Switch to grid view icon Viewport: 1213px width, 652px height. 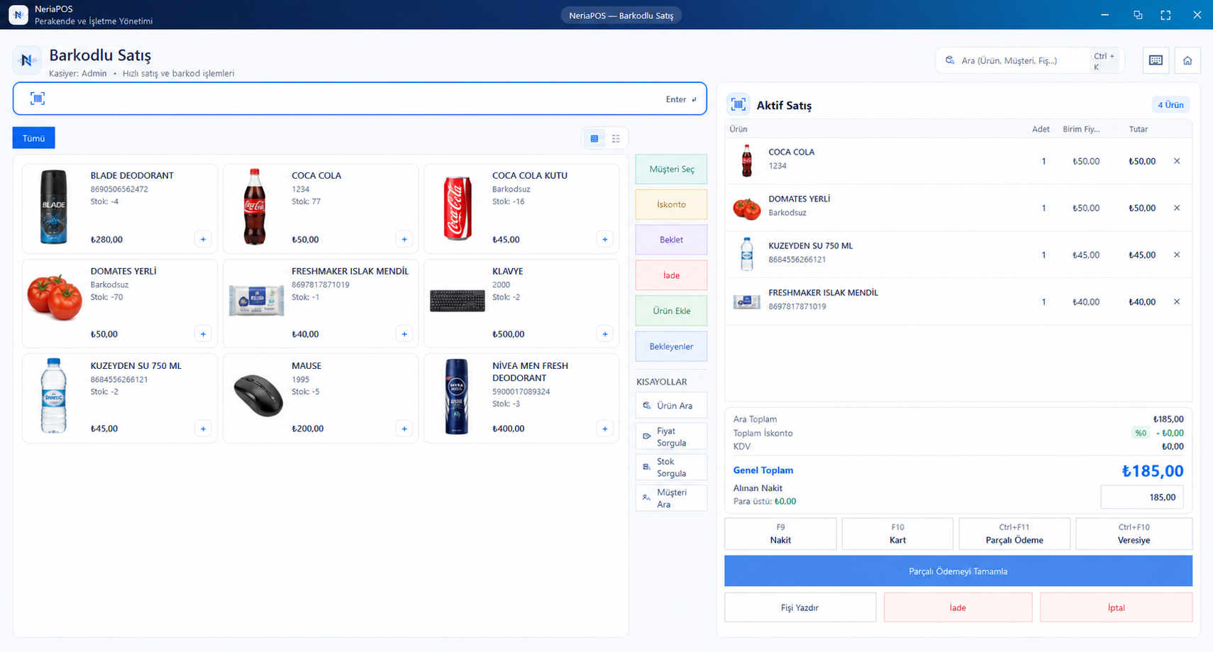tap(594, 138)
